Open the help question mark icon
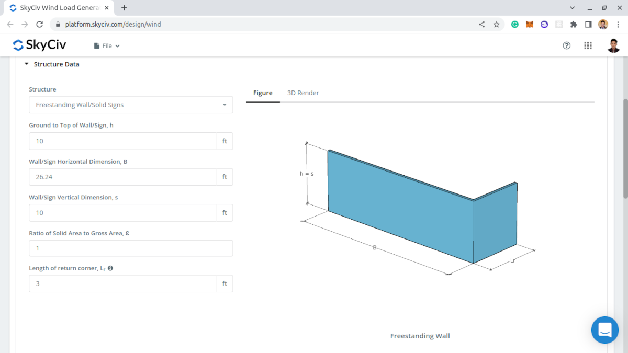The image size is (628, 353). (x=566, y=45)
